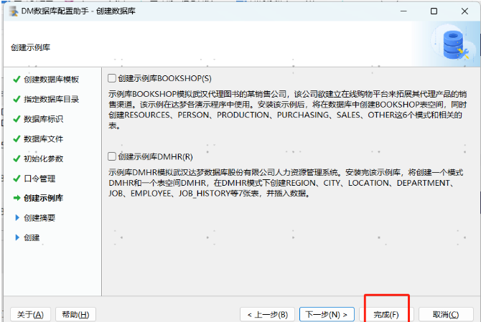Close the configuration assistant window

pos(464,11)
